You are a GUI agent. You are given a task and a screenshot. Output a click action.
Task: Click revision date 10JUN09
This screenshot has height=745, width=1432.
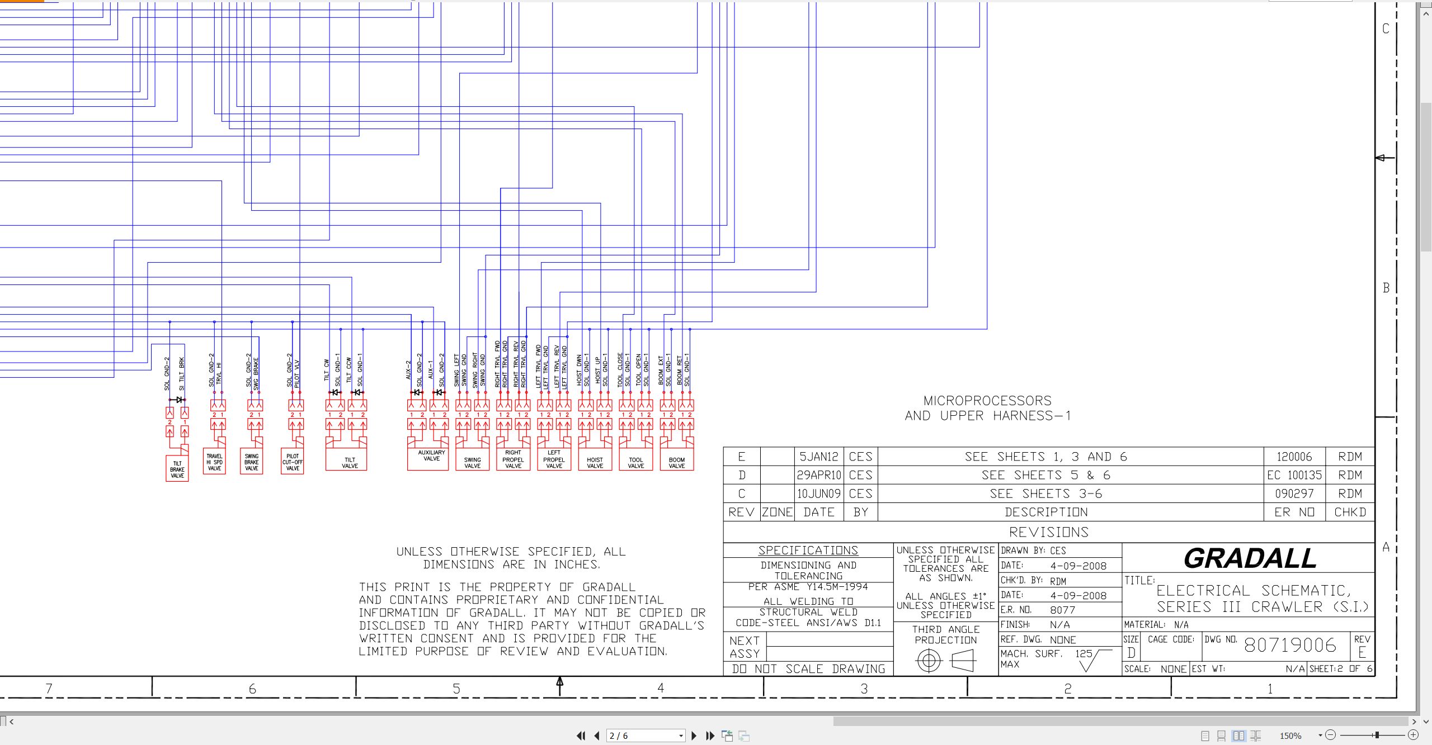point(819,493)
